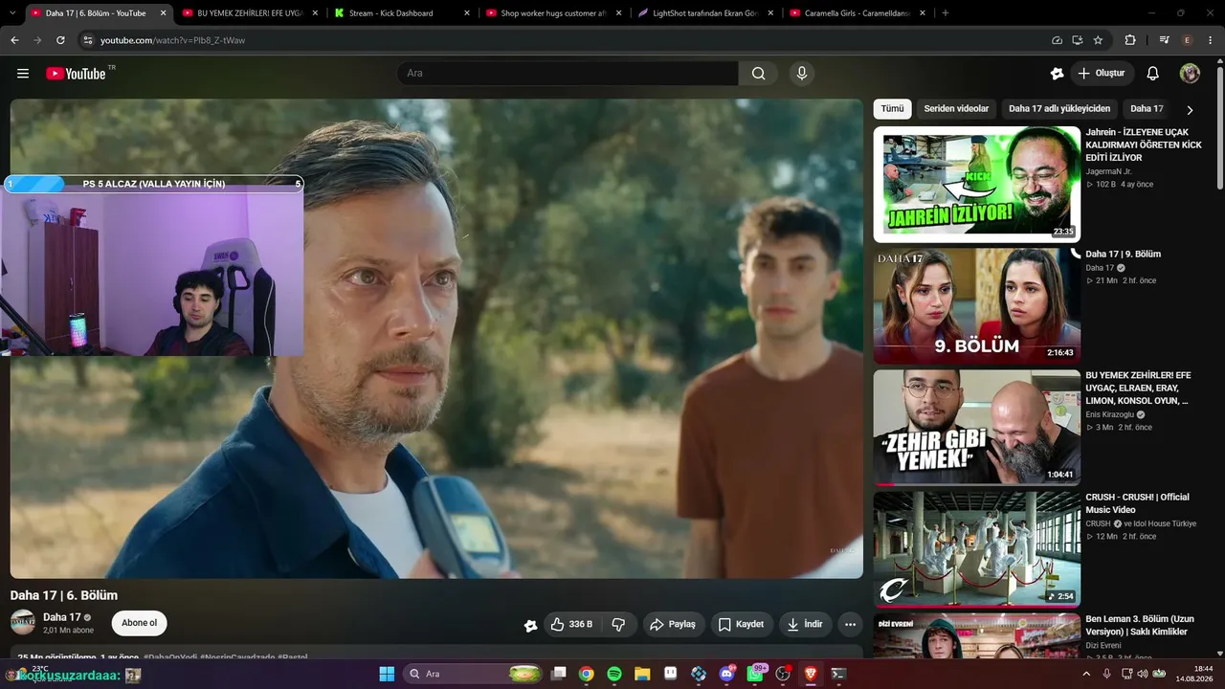This screenshot has height=689, width=1225.
Task: Open the YouTube account avatar menu
Action: tap(1190, 74)
